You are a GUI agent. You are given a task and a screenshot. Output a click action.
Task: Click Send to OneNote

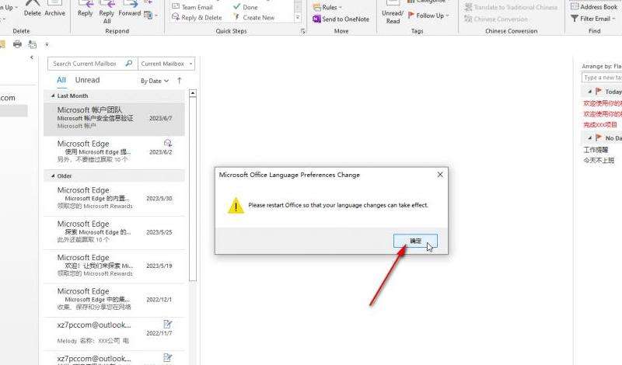[x=341, y=19]
